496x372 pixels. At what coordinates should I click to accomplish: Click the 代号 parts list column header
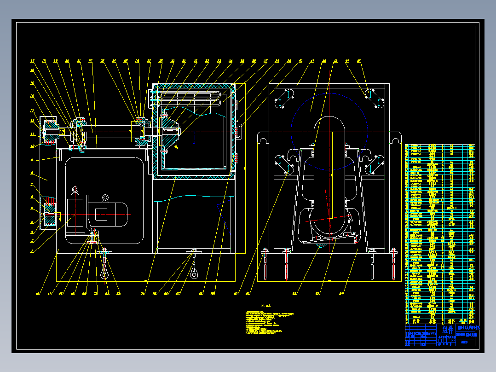[415, 321]
